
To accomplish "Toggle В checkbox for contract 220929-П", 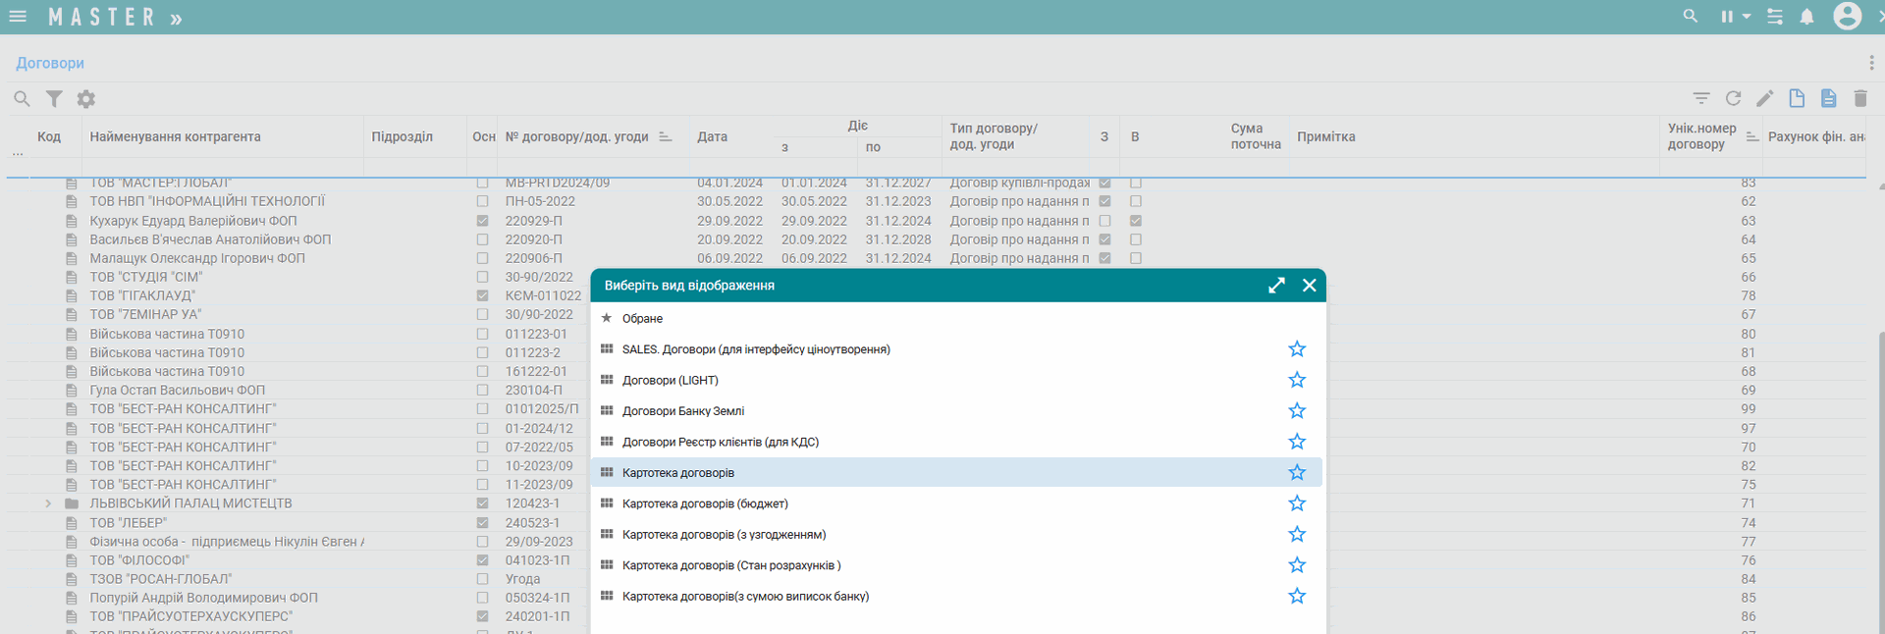I will [1136, 221].
